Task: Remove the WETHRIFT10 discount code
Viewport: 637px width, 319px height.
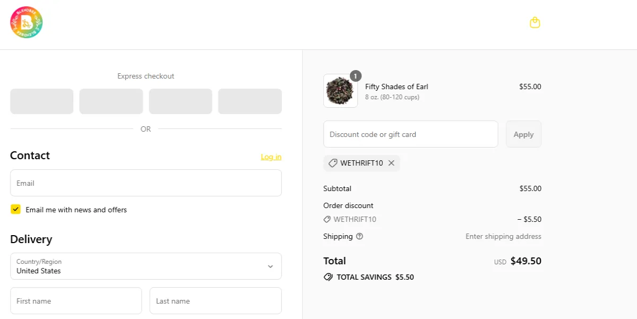Action: [x=391, y=163]
